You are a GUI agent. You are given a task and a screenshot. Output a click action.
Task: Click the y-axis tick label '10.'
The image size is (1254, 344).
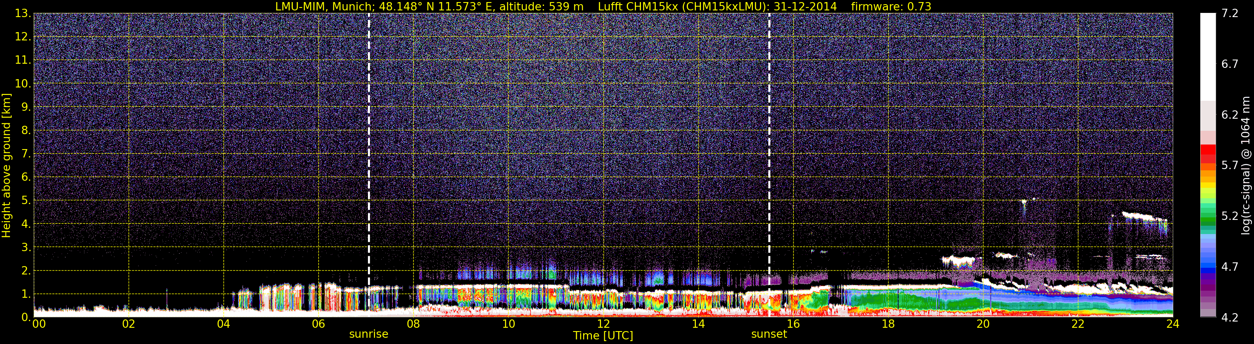coord(23,83)
